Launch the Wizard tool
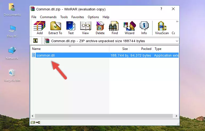 point(130,28)
